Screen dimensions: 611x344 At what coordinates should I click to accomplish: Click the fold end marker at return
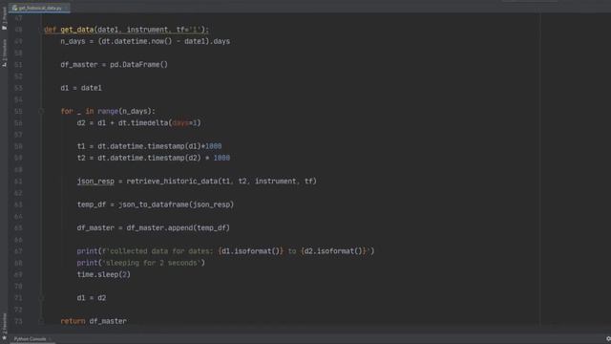coord(41,321)
